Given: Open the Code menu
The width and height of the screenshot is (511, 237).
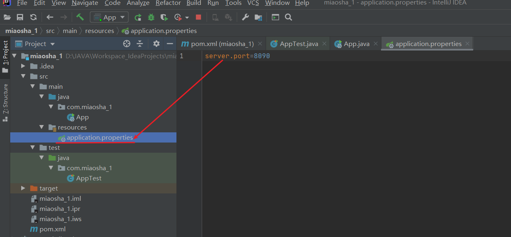Looking at the screenshot, I should (112, 3).
